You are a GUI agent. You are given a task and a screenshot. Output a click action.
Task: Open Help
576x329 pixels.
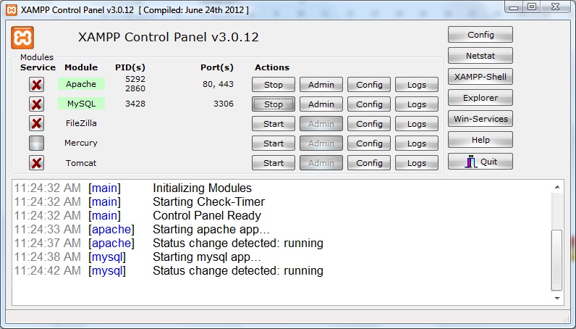[x=480, y=139]
